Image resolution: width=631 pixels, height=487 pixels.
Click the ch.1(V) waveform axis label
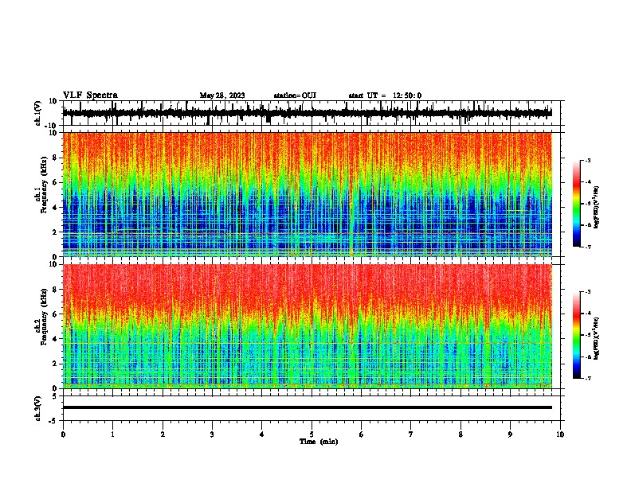(38, 113)
